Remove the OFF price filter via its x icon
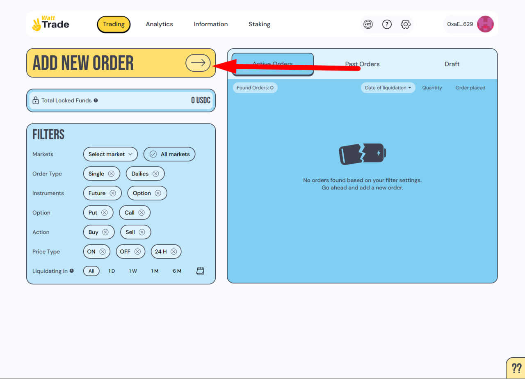525x379 pixels. tap(137, 251)
